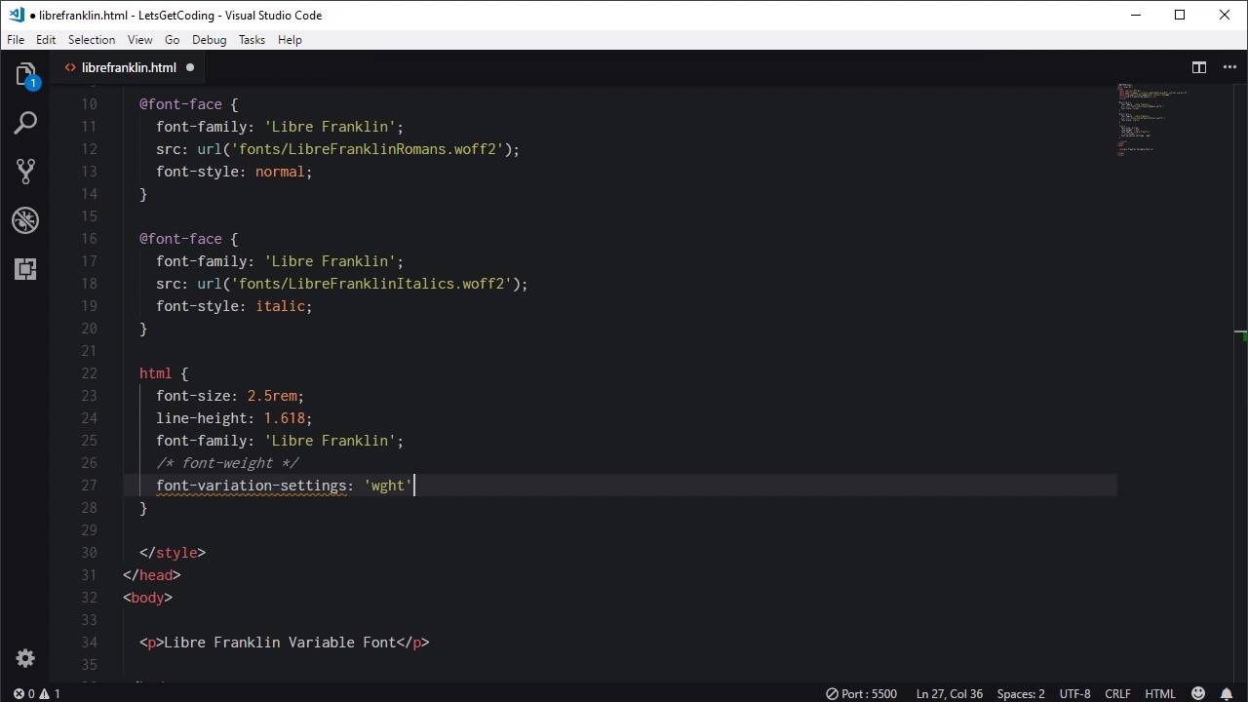Image resolution: width=1248 pixels, height=702 pixels.
Task: Open the Search view in the activity bar
Action: [x=26, y=124]
